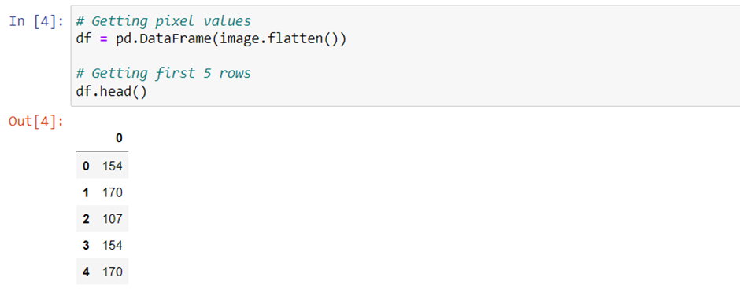Select the value 170 in row 4

click(113, 272)
